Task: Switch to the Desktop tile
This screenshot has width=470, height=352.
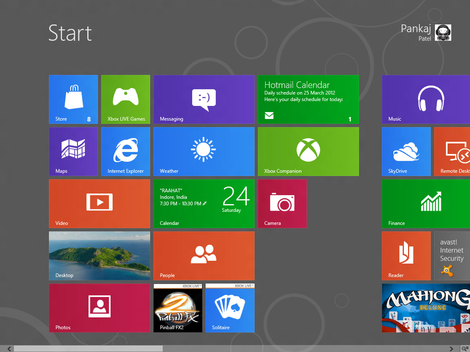Action: pos(99,255)
